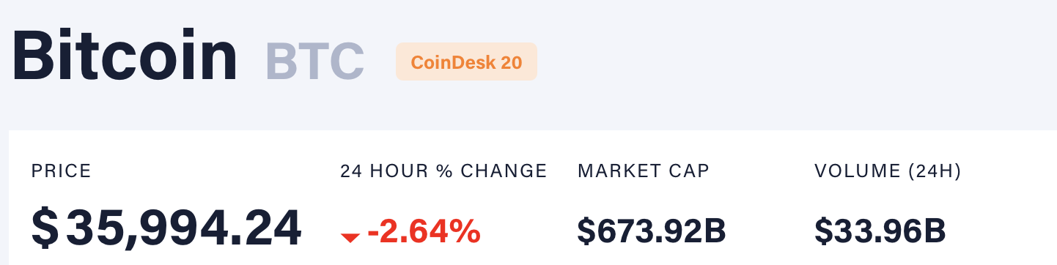Select the -2.64% change value
The image size is (1057, 265).
click(x=424, y=231)
